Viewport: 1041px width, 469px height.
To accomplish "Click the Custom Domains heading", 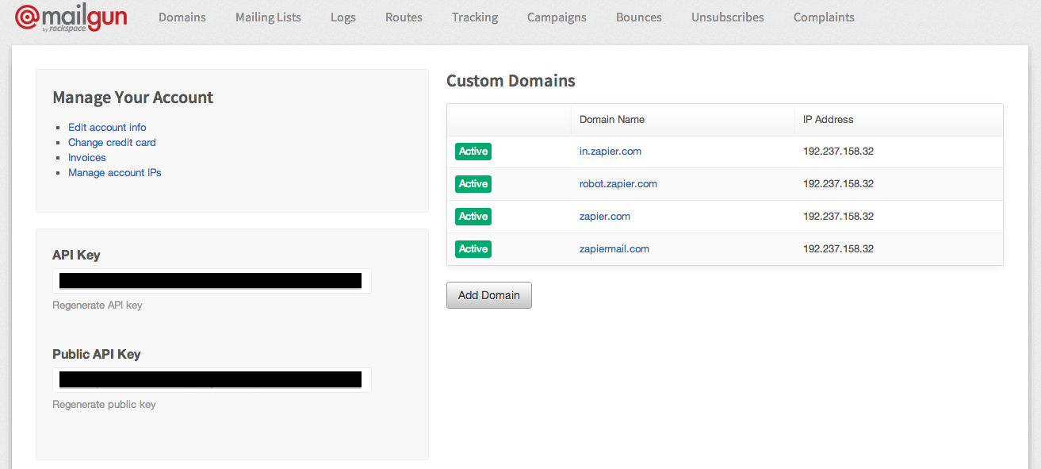I will 511,81.
